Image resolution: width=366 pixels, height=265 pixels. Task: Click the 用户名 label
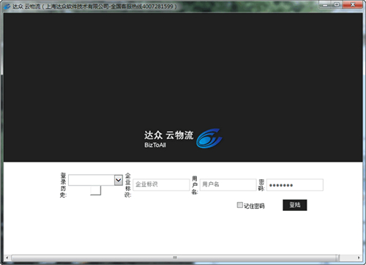[195, 185]
